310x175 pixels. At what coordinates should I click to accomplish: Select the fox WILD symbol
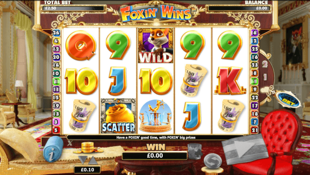tap(155, 45)
